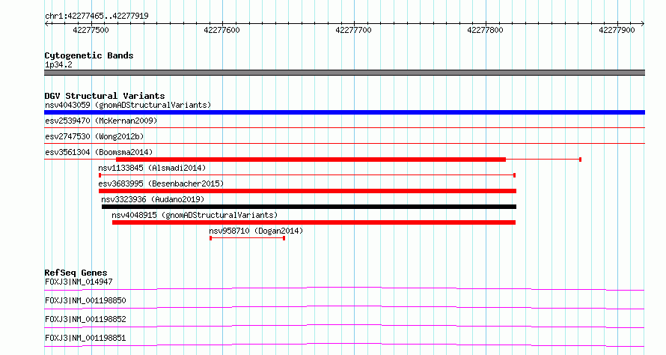
Task: Click ruler position 42277600
Action: point(222,30)
